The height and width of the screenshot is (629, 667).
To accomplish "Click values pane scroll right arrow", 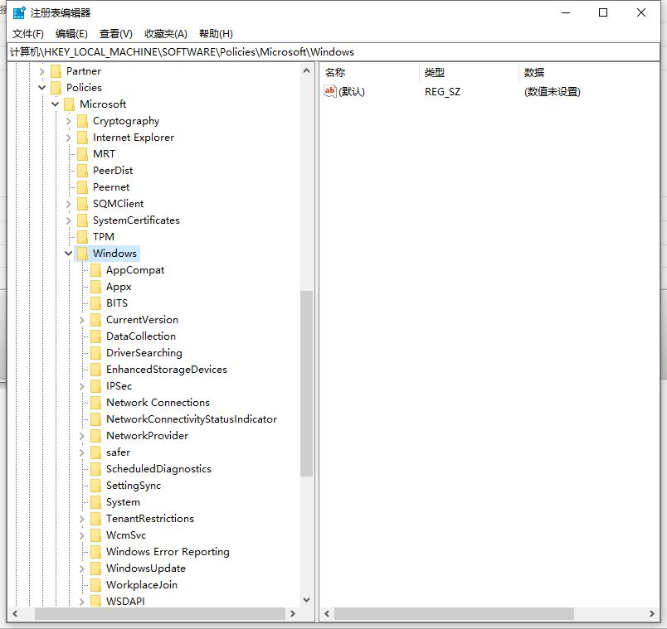I will click(652, 614).
